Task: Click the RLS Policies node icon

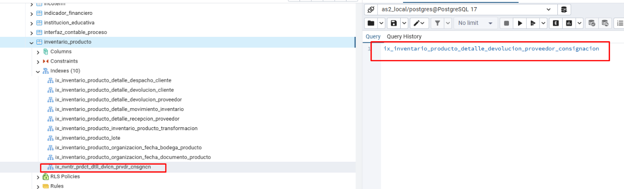Action: click(x=46, y=177)
